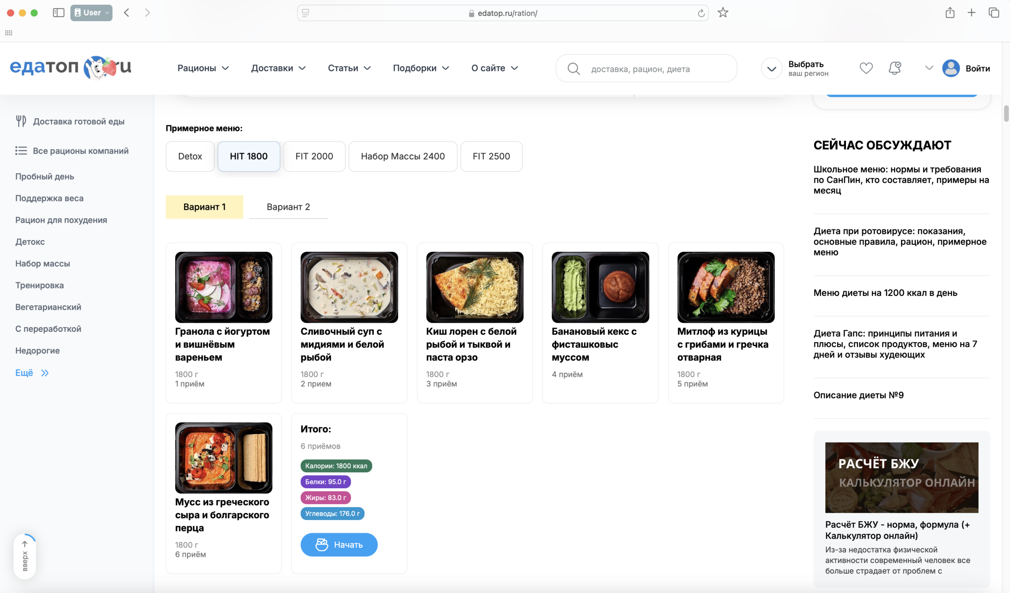Click the user avatar icon beside Войти

coord(951,69)
